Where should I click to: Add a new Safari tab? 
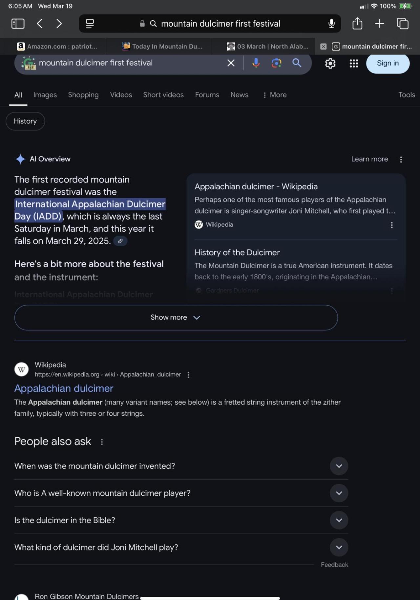tap(380, 24)
